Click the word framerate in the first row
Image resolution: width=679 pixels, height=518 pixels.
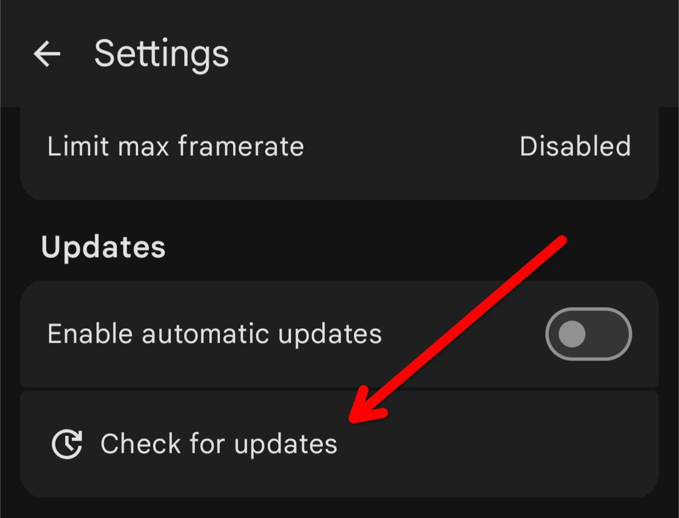coord(241,146)
